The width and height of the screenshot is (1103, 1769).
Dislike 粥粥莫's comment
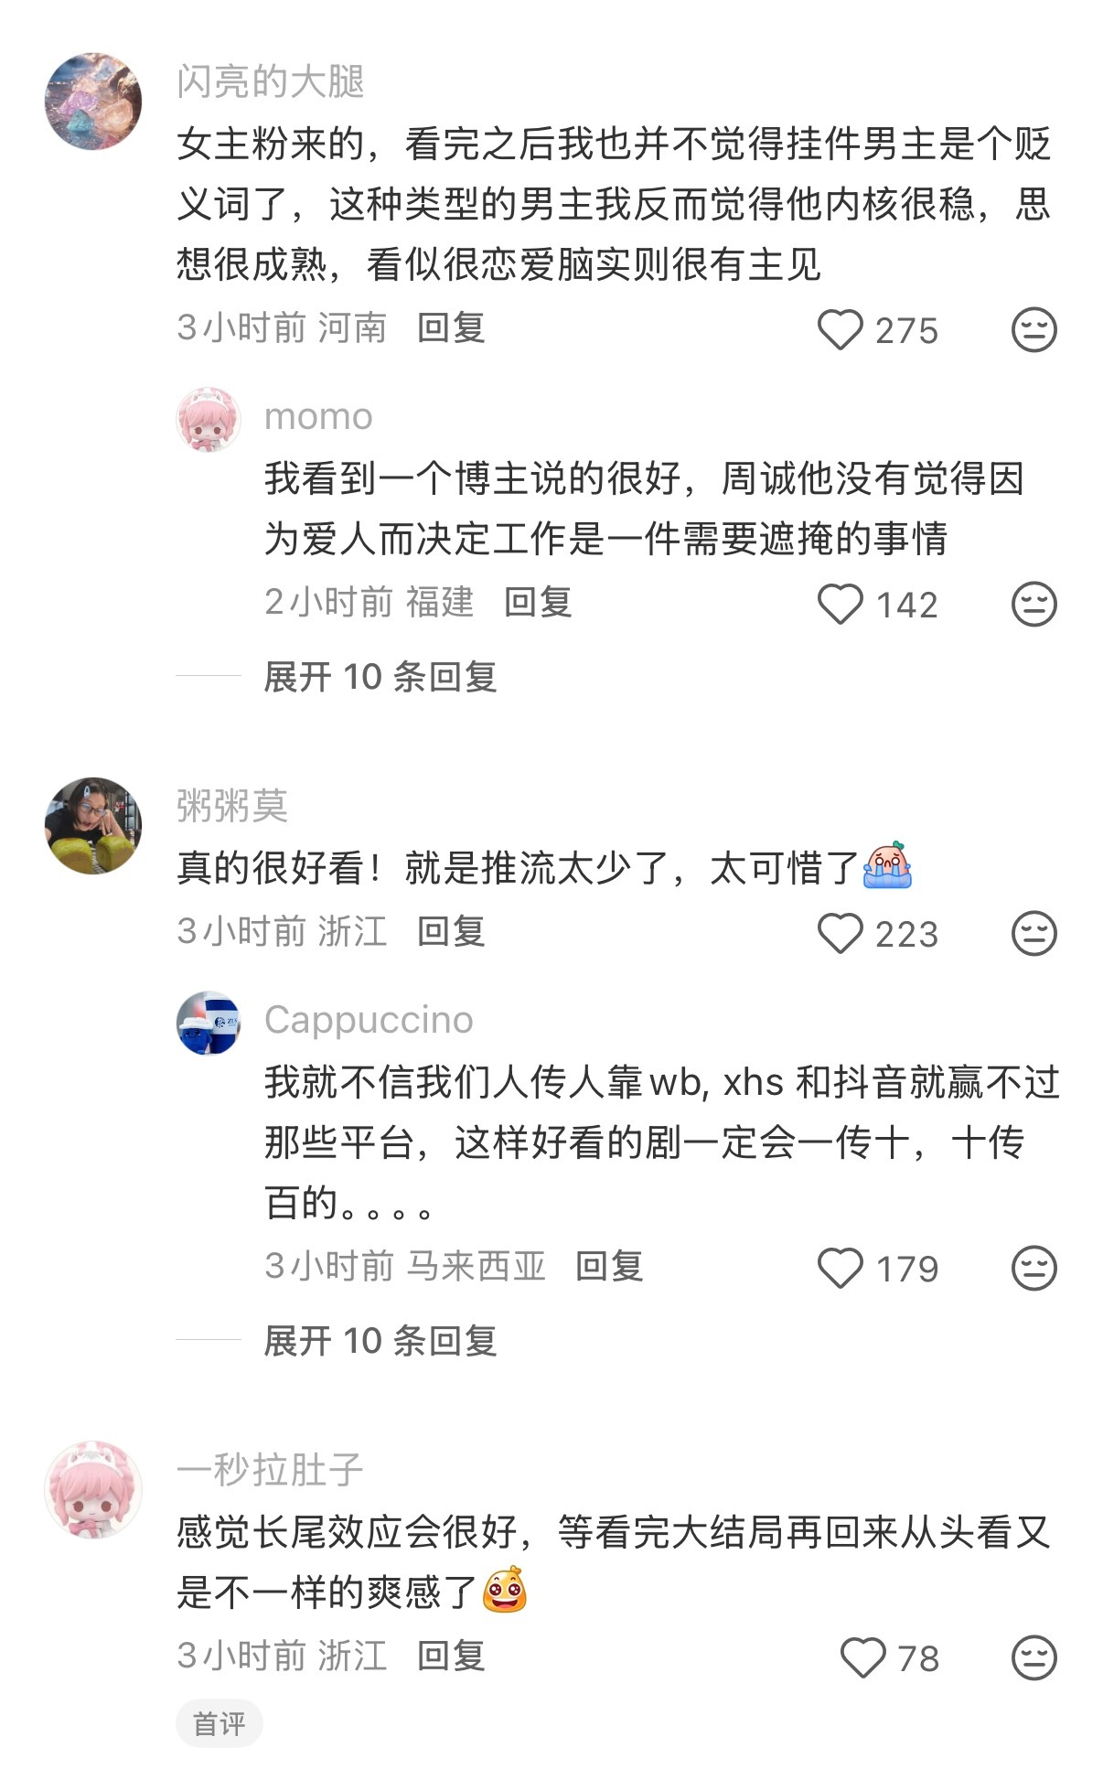point(1034,934)
